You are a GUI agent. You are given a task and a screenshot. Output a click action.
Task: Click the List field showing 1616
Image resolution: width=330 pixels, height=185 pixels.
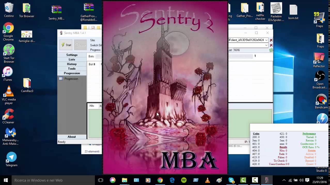250,50
